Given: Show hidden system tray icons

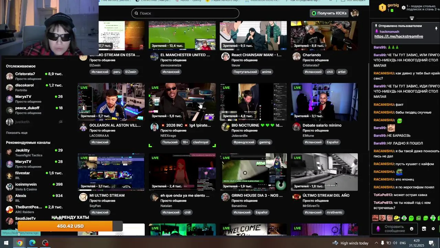Looking at the screenshot, I should tap(377, 243).
